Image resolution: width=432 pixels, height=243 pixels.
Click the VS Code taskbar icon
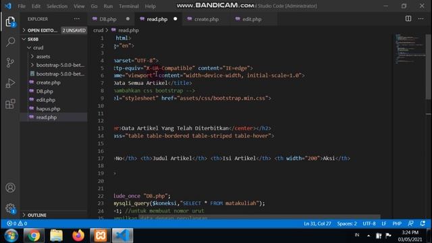pyautogui.click(x=123, y=236)
